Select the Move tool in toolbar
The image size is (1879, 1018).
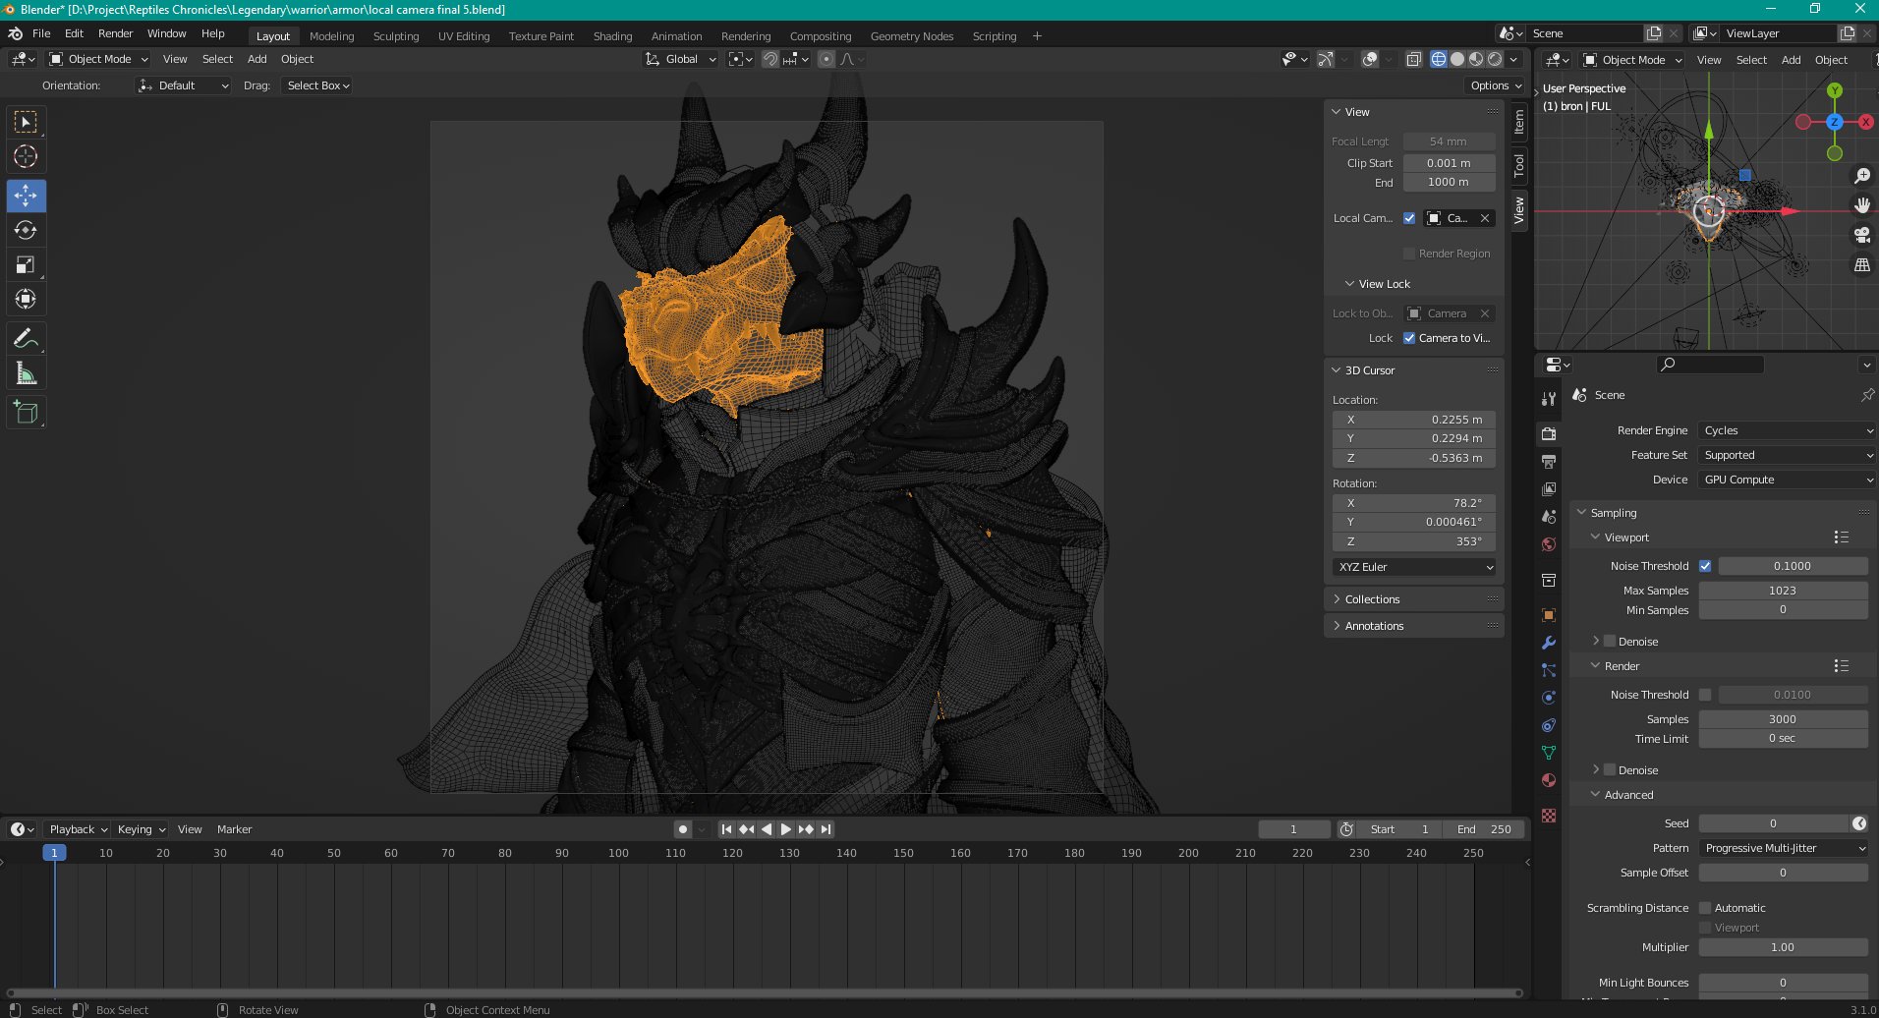pyautogui.click(x=26, y=196)
